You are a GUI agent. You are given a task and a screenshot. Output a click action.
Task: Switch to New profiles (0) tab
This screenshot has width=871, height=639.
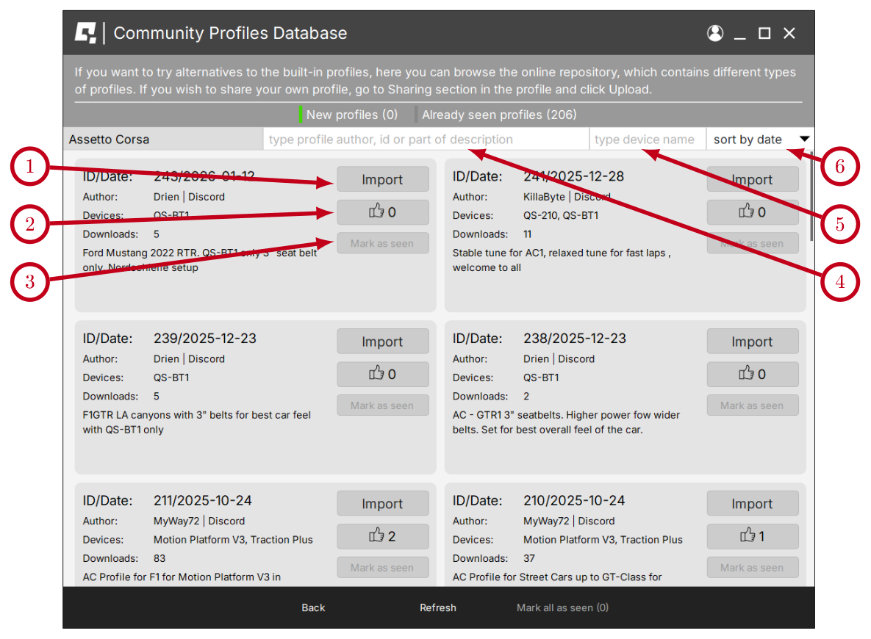[x=351, y=115]
